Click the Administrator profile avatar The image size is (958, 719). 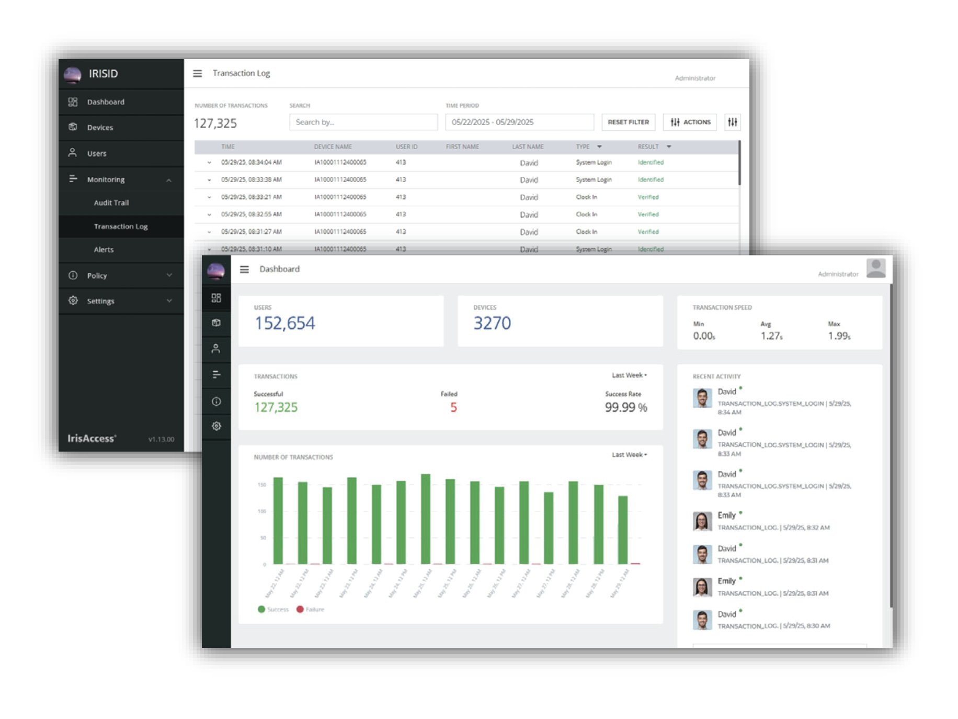coord(875,268)
